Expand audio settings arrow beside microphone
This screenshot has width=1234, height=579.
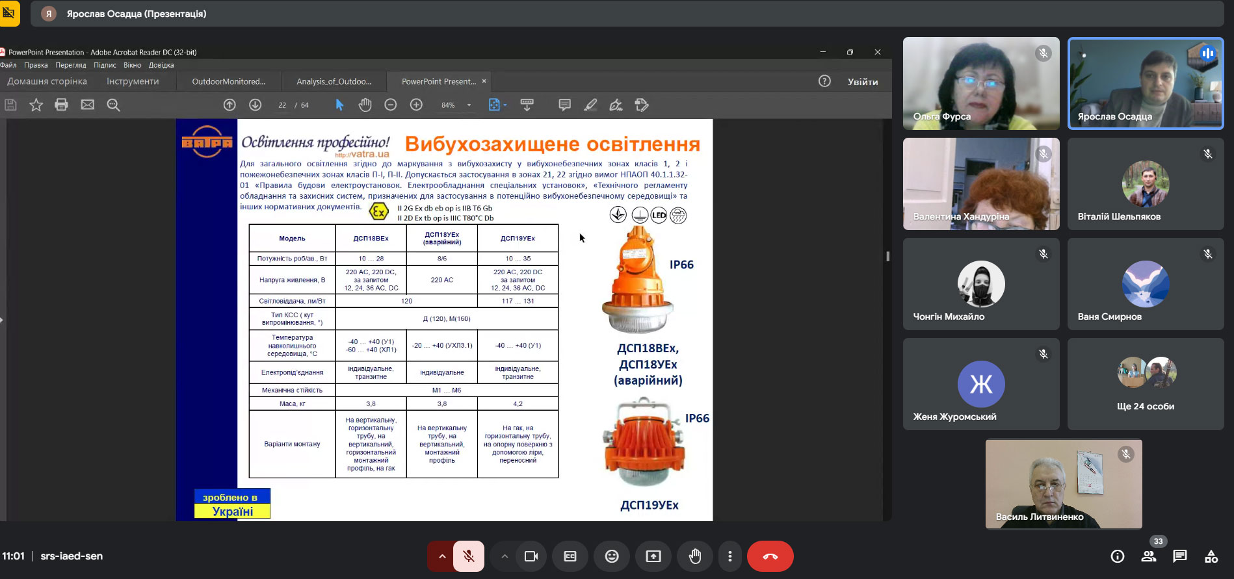coord(441,556)
